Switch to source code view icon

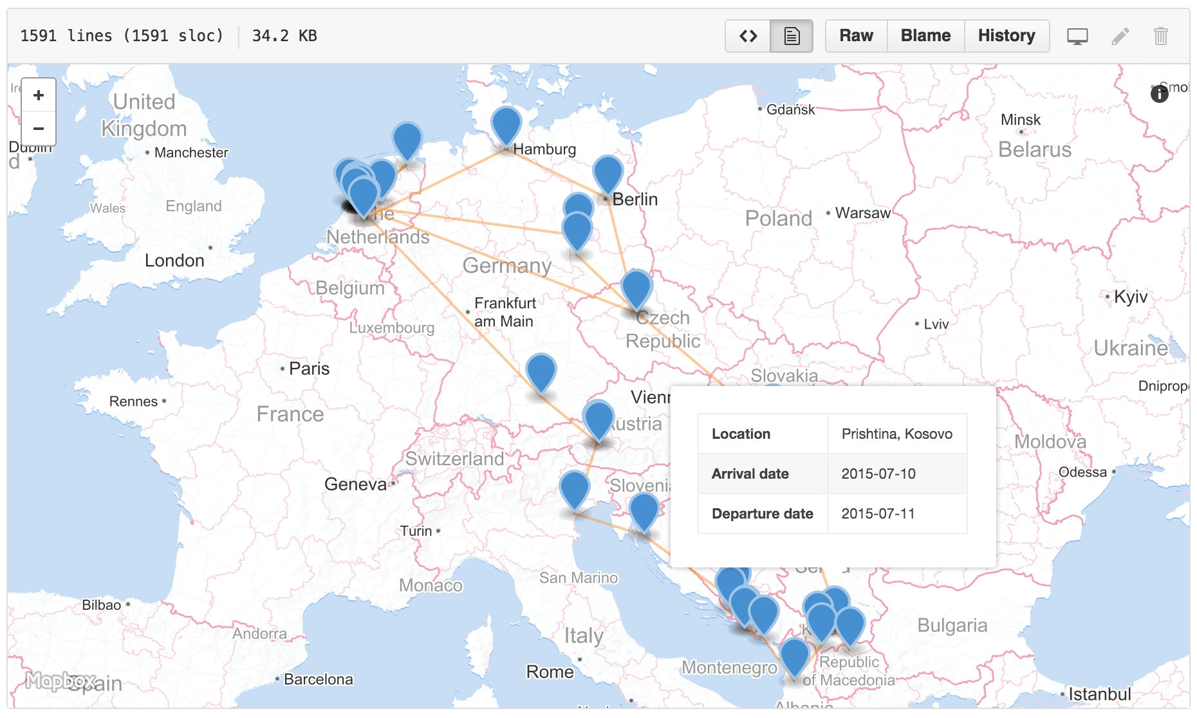pos(748,36)
